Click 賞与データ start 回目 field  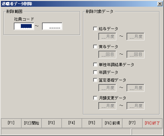107,55
